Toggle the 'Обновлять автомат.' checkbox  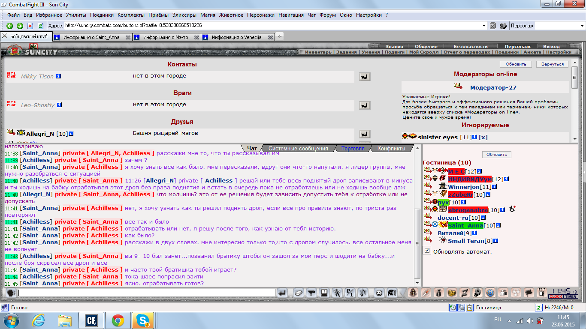click(x=427, y=251)
